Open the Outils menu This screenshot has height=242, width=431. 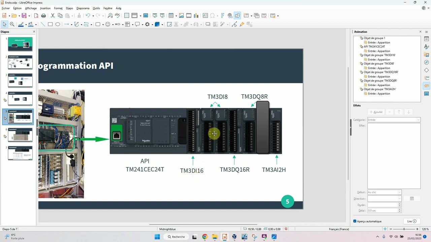click(x=96, y=8)
